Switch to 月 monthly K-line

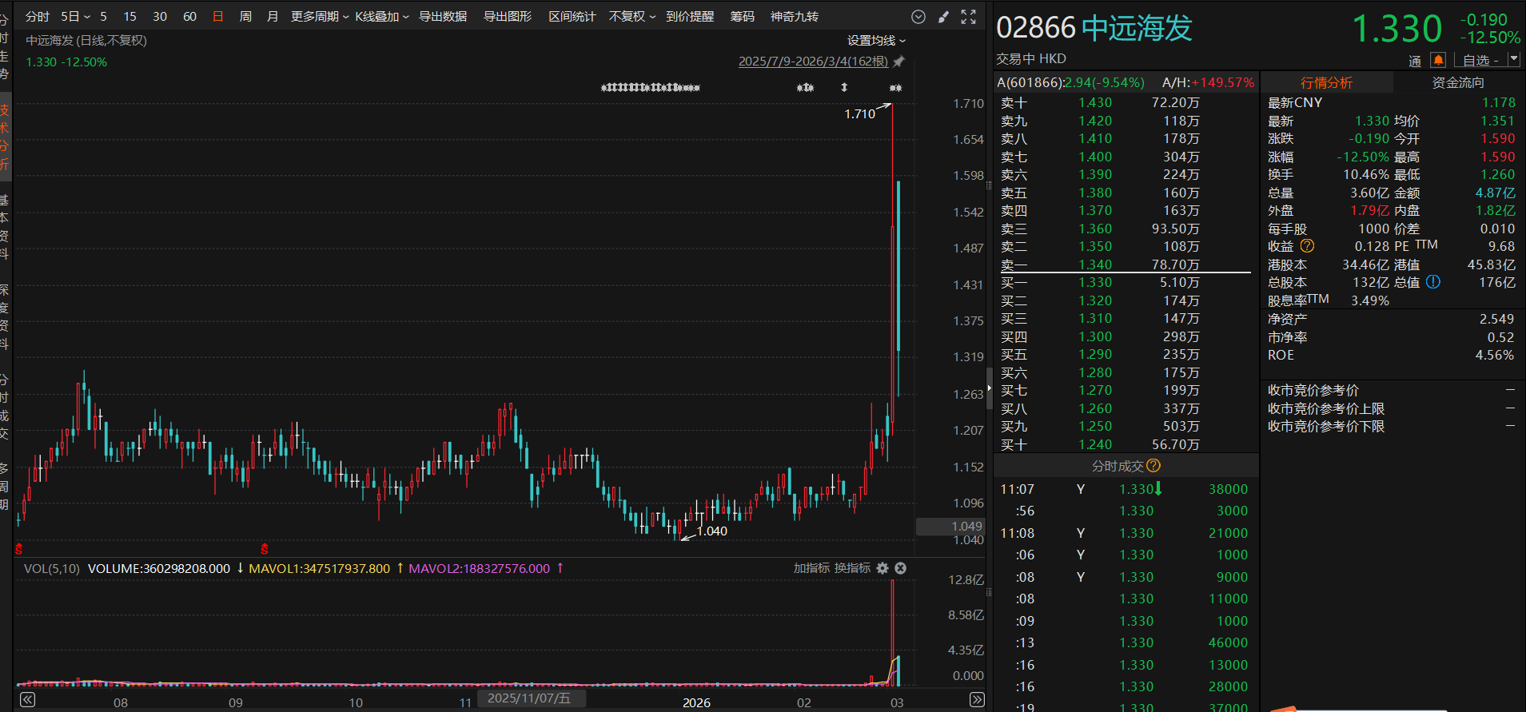tap(273, 17)
